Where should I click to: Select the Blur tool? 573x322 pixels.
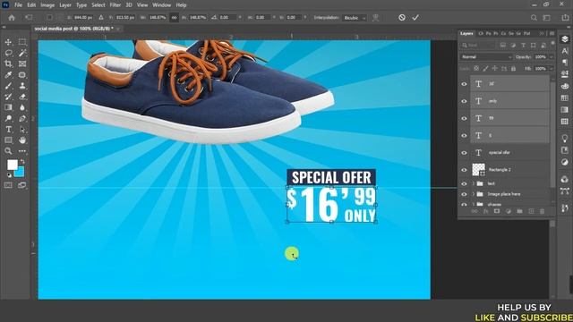(x=22, y=107)
